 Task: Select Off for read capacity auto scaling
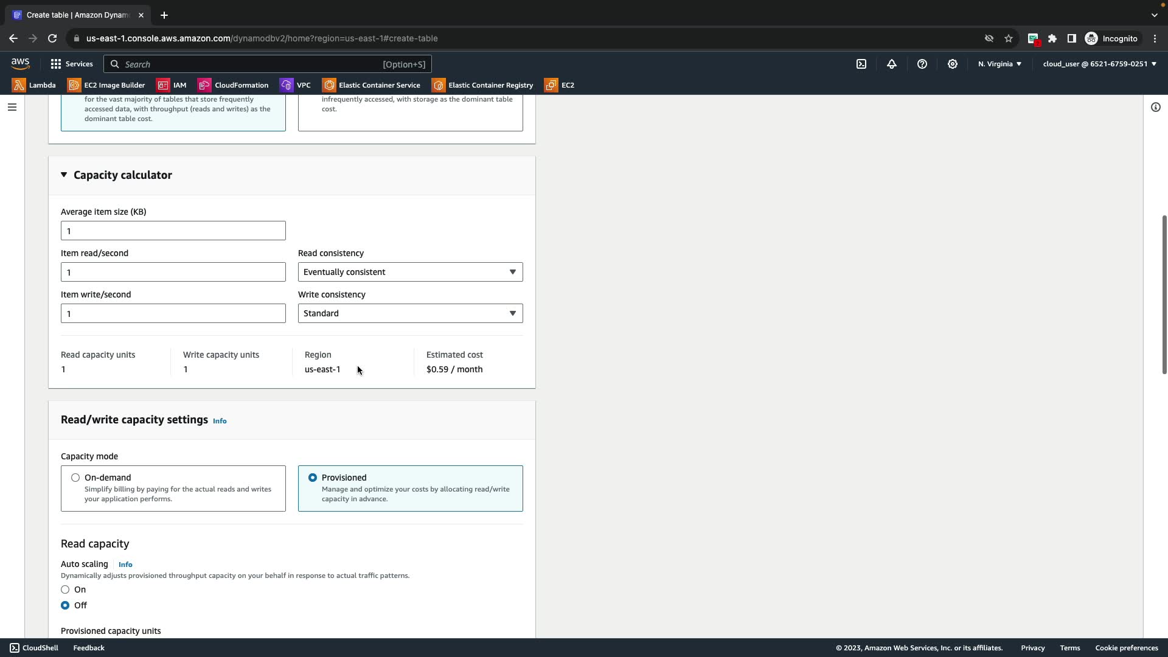pyautogui.click(x=65, y=605)
